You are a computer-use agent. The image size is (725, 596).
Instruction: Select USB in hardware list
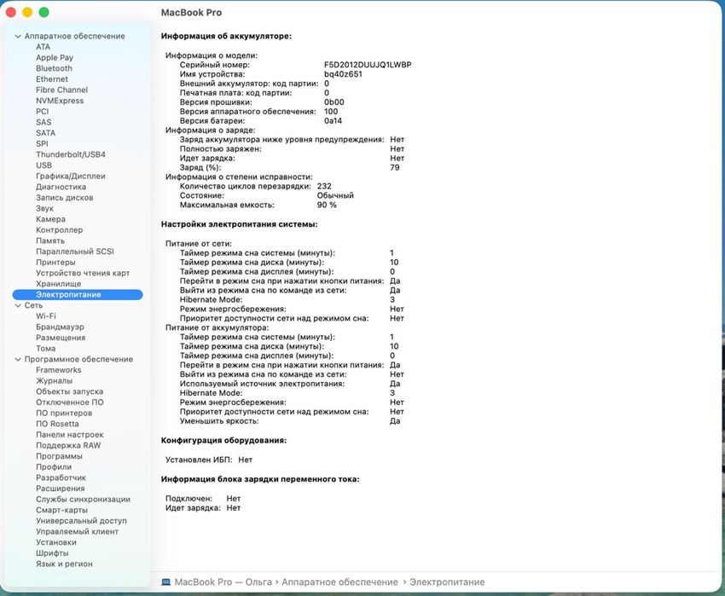[x=43, y=165]
